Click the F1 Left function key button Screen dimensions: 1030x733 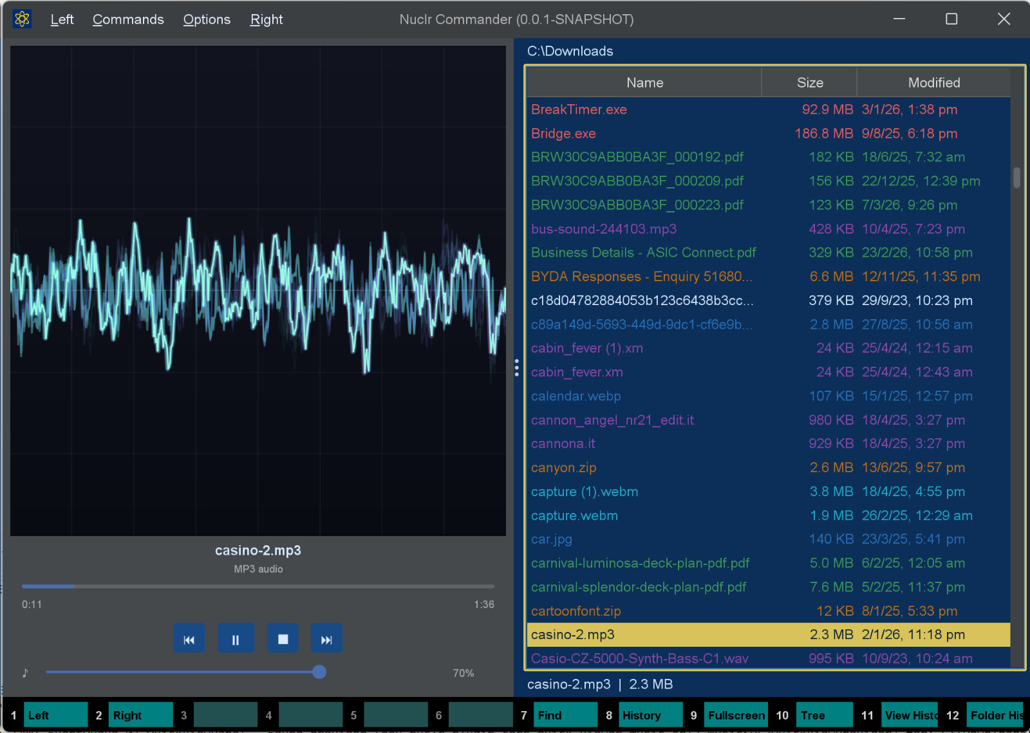tap(56, 715)
